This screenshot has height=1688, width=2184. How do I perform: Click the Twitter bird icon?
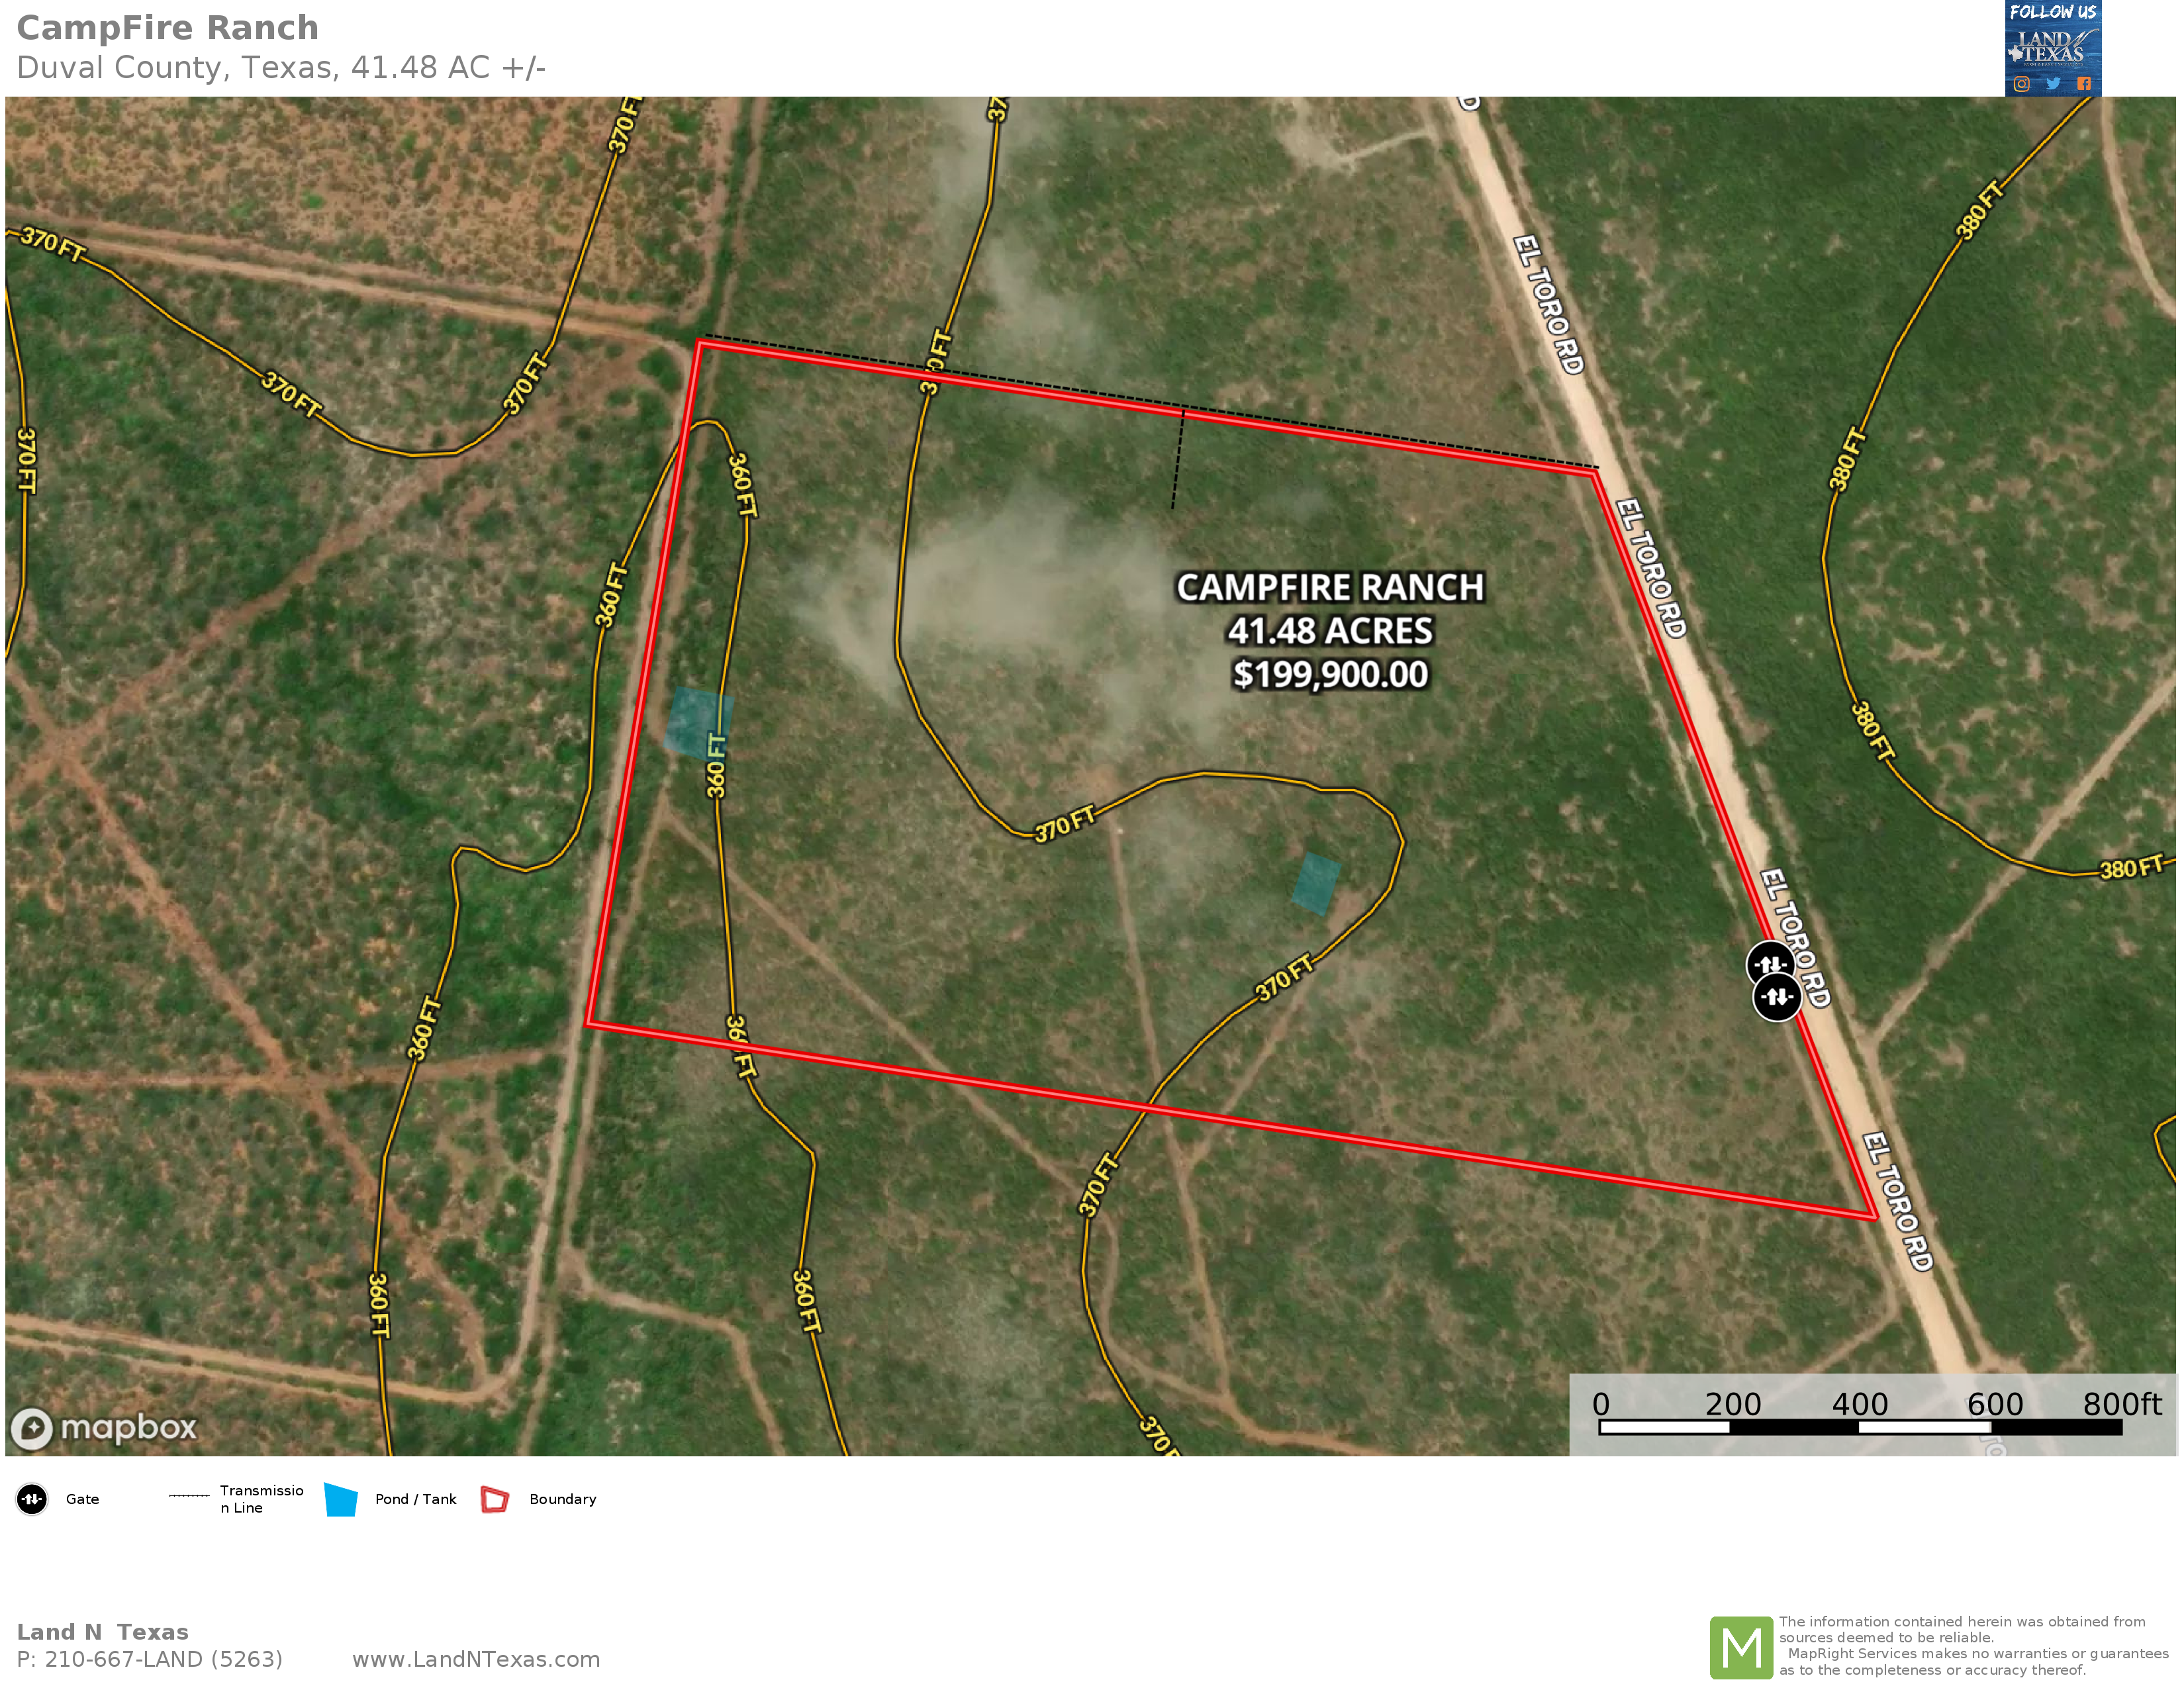pos(2053,84)
